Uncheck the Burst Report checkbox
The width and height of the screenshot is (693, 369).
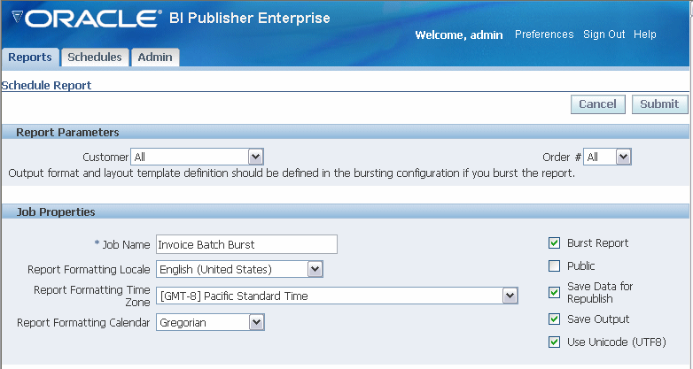554,243
